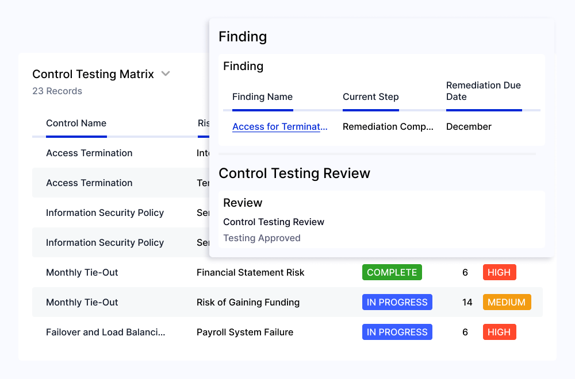Click the Financial Statement Risk cell

pos(251,272)
